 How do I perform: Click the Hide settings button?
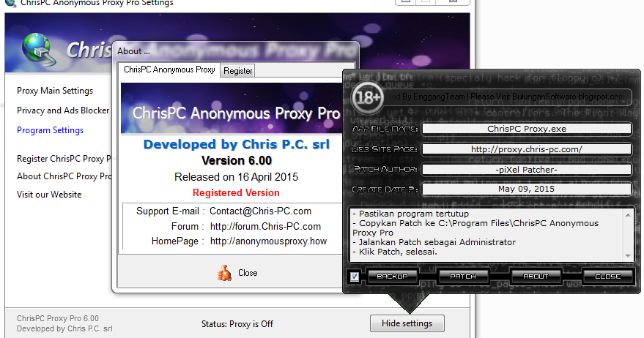point(407,323)
